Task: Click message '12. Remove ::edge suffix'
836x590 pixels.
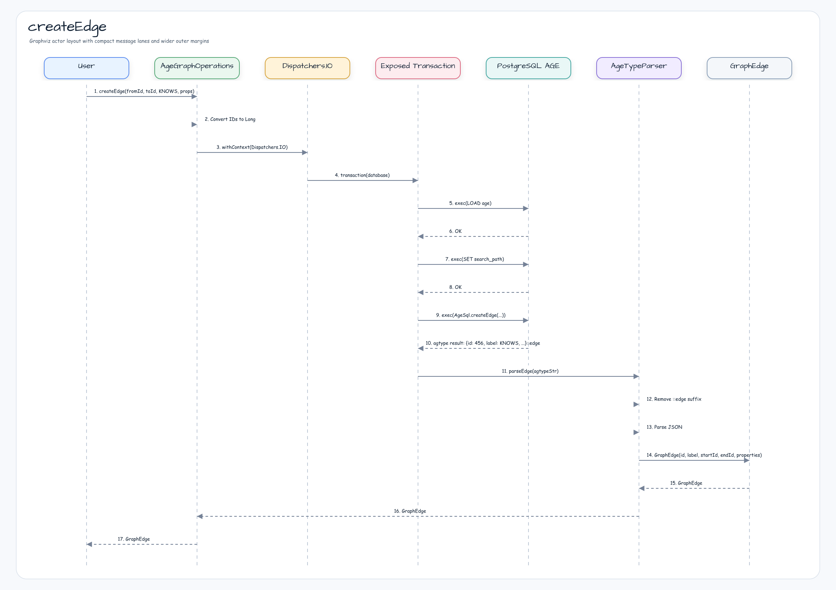Action: [x=674, y=399]
